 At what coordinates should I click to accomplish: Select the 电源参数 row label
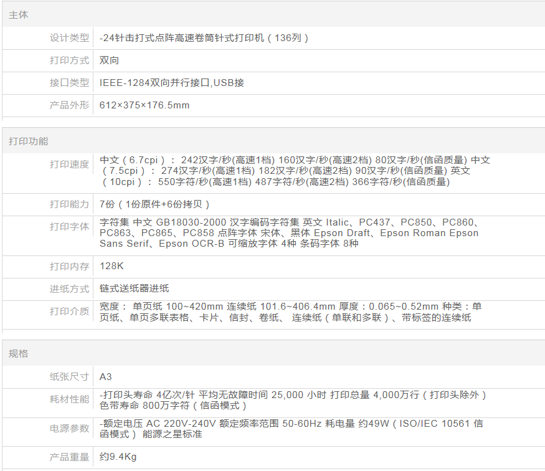69,429
